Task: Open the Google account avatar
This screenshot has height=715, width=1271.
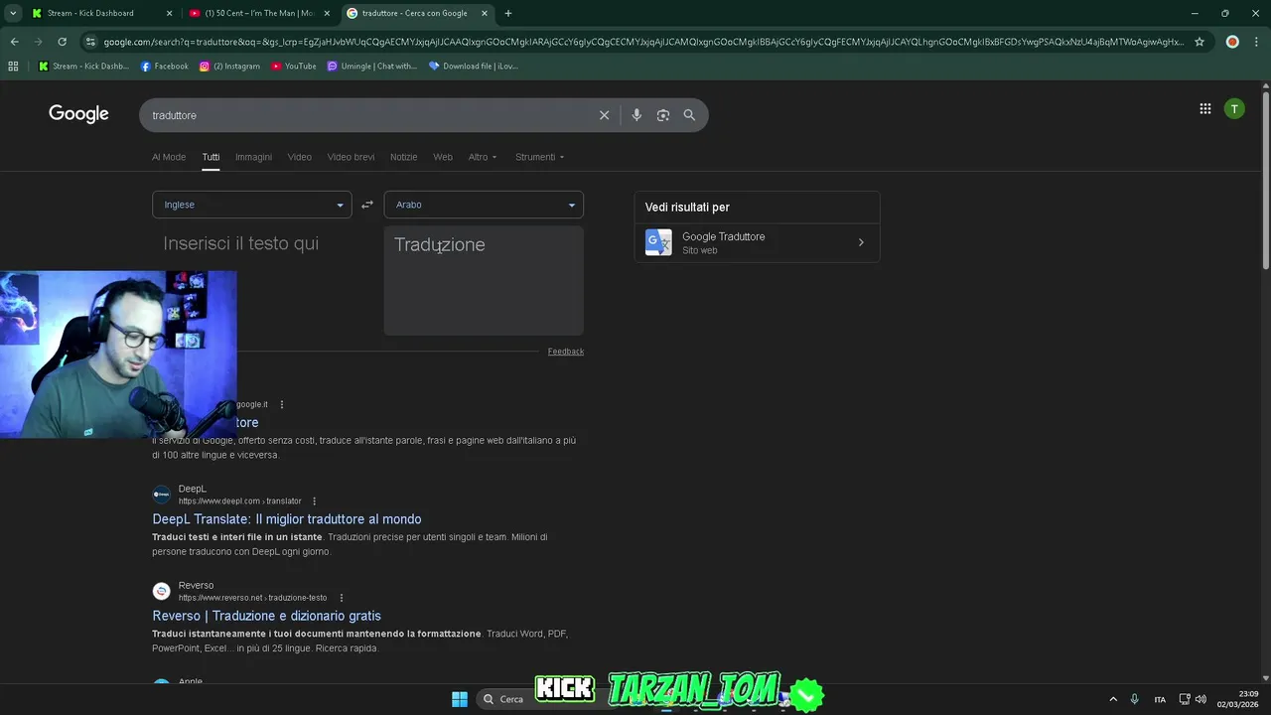Action: (1234, 109)
